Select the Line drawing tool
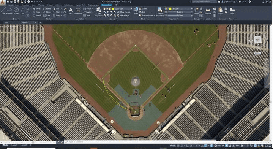Screen dimensions: 273x149 (x=3, y=11)
